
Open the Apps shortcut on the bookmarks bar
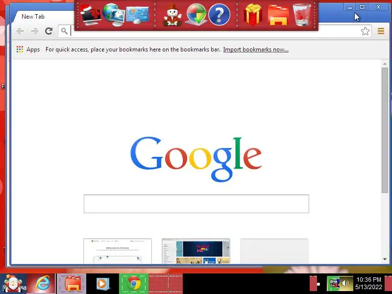tap(28, 49)
